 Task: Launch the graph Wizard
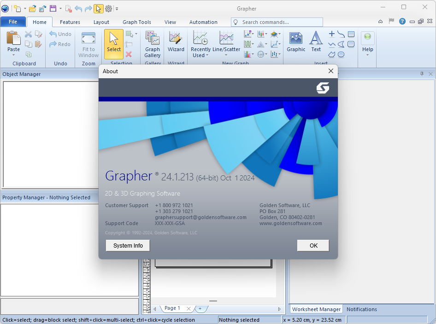[x=176, y=41]
